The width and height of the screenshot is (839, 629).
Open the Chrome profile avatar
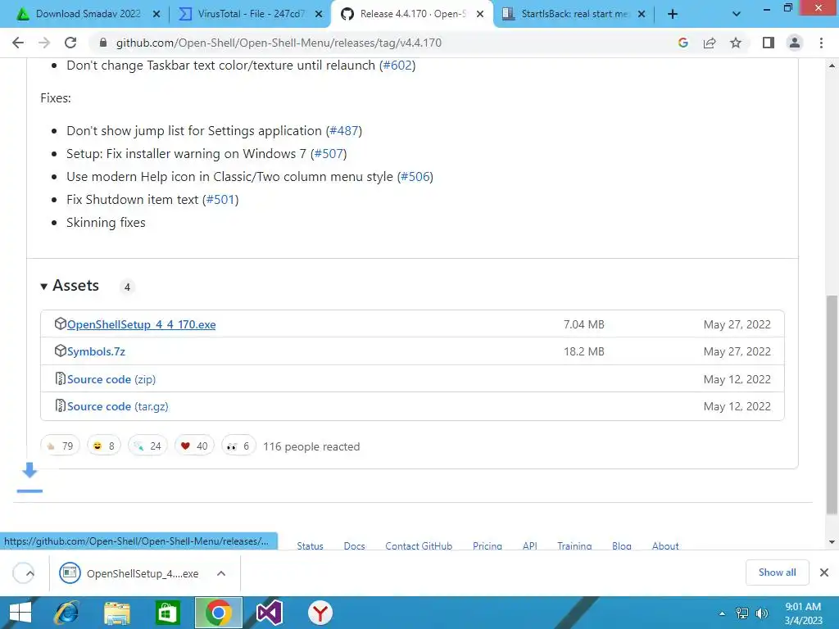point(795,43)
